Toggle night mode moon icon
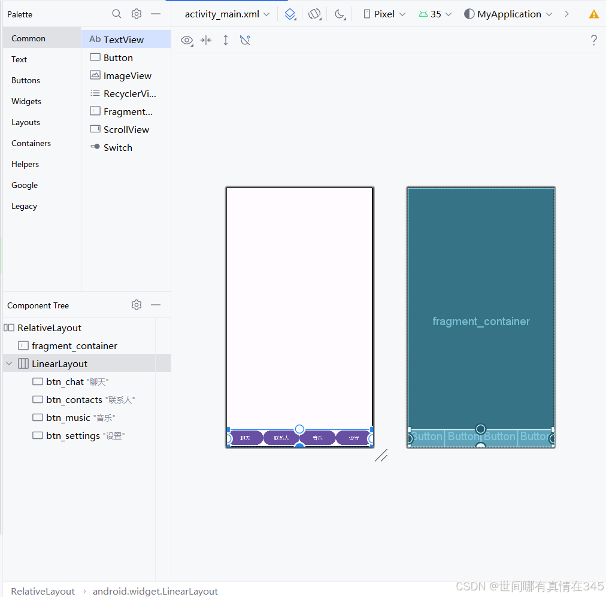606x597 pixels. pos(340,14)
